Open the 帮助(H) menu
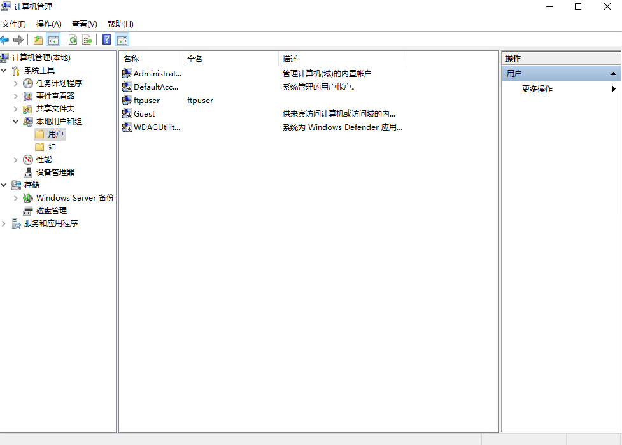Viewport: 622px width, 445px height. click(x=120, y=24)
